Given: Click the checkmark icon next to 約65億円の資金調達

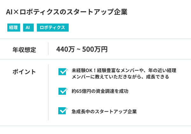Looking at the screenshot, I should point(63,91).
